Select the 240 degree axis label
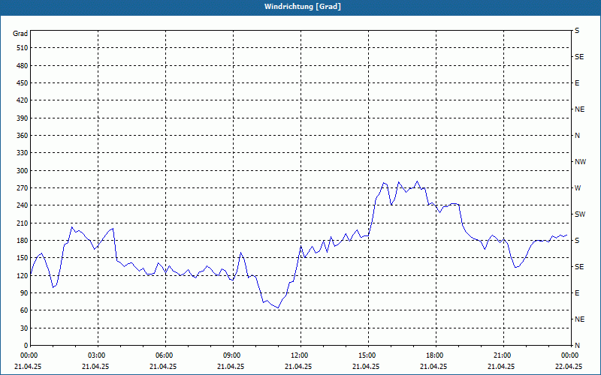 point(23,205)
